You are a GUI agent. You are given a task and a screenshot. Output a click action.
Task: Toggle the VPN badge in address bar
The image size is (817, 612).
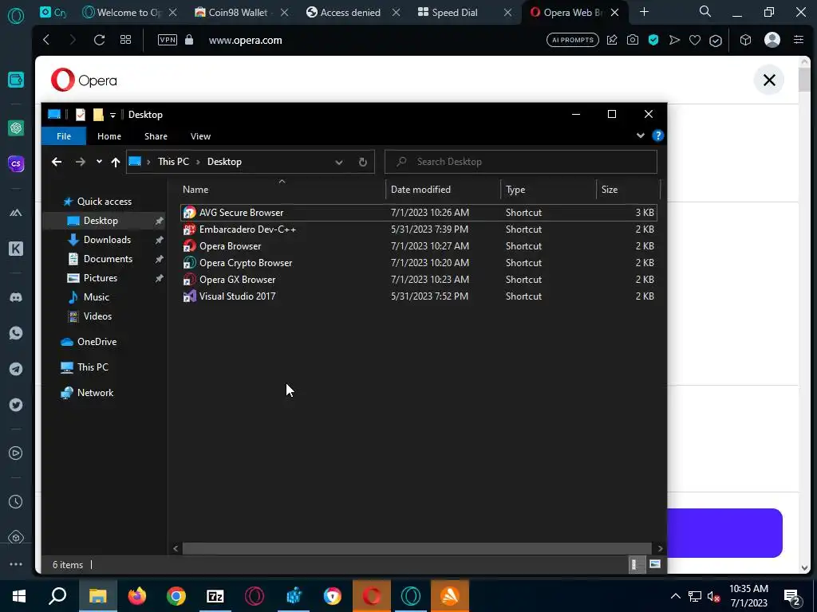168,40
